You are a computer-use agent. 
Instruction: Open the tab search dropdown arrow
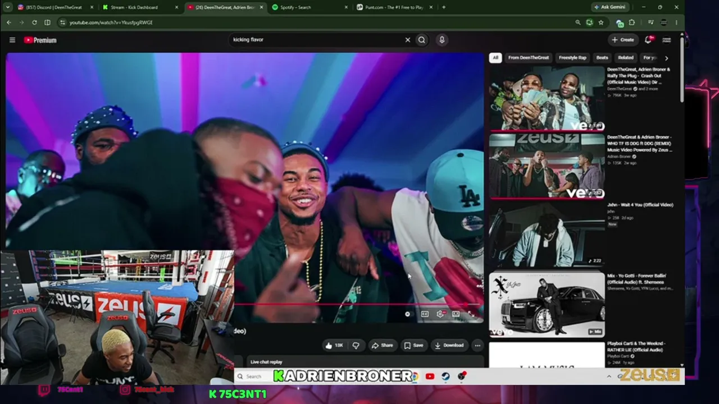tap(8, 7)
